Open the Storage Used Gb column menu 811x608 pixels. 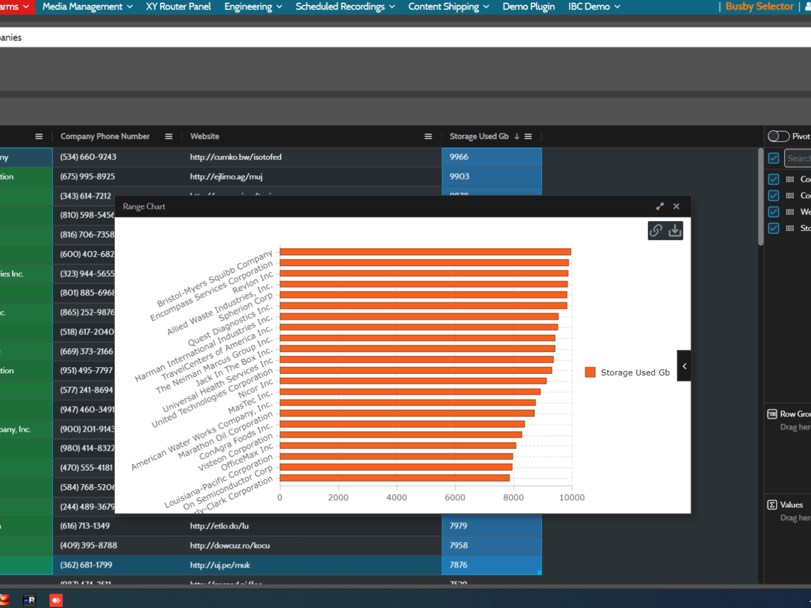click(528, 136)
